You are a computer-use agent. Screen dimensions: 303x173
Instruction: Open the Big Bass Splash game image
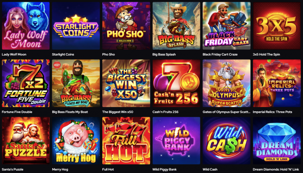[176, 26]
